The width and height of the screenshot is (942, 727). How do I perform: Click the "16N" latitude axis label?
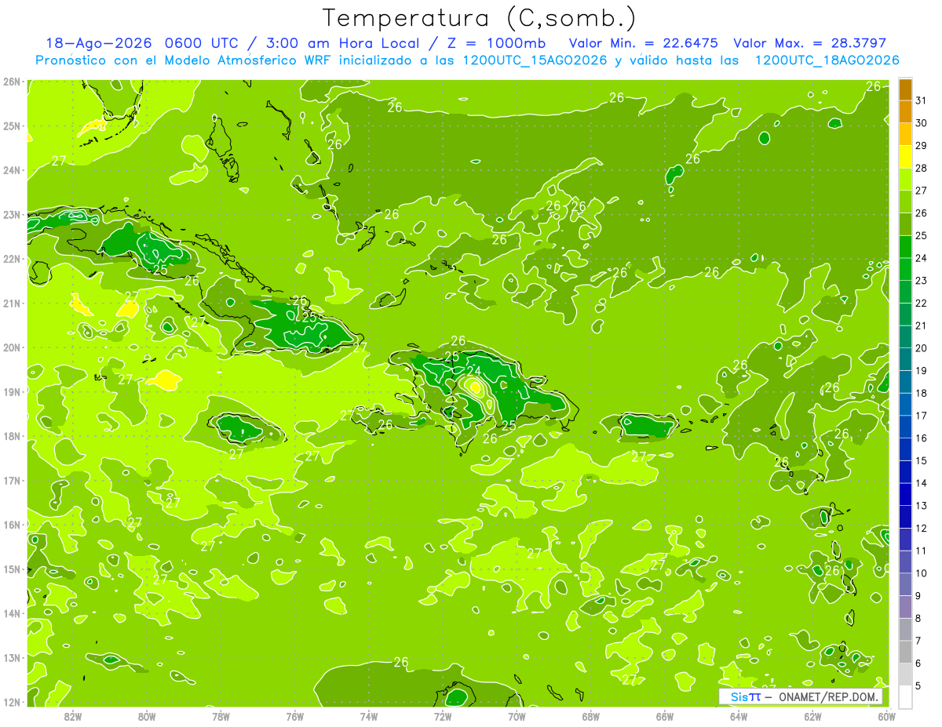(11, 525)
